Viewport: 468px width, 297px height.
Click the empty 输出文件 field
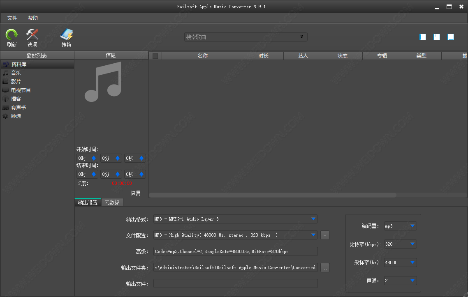[x=236, y=283]
